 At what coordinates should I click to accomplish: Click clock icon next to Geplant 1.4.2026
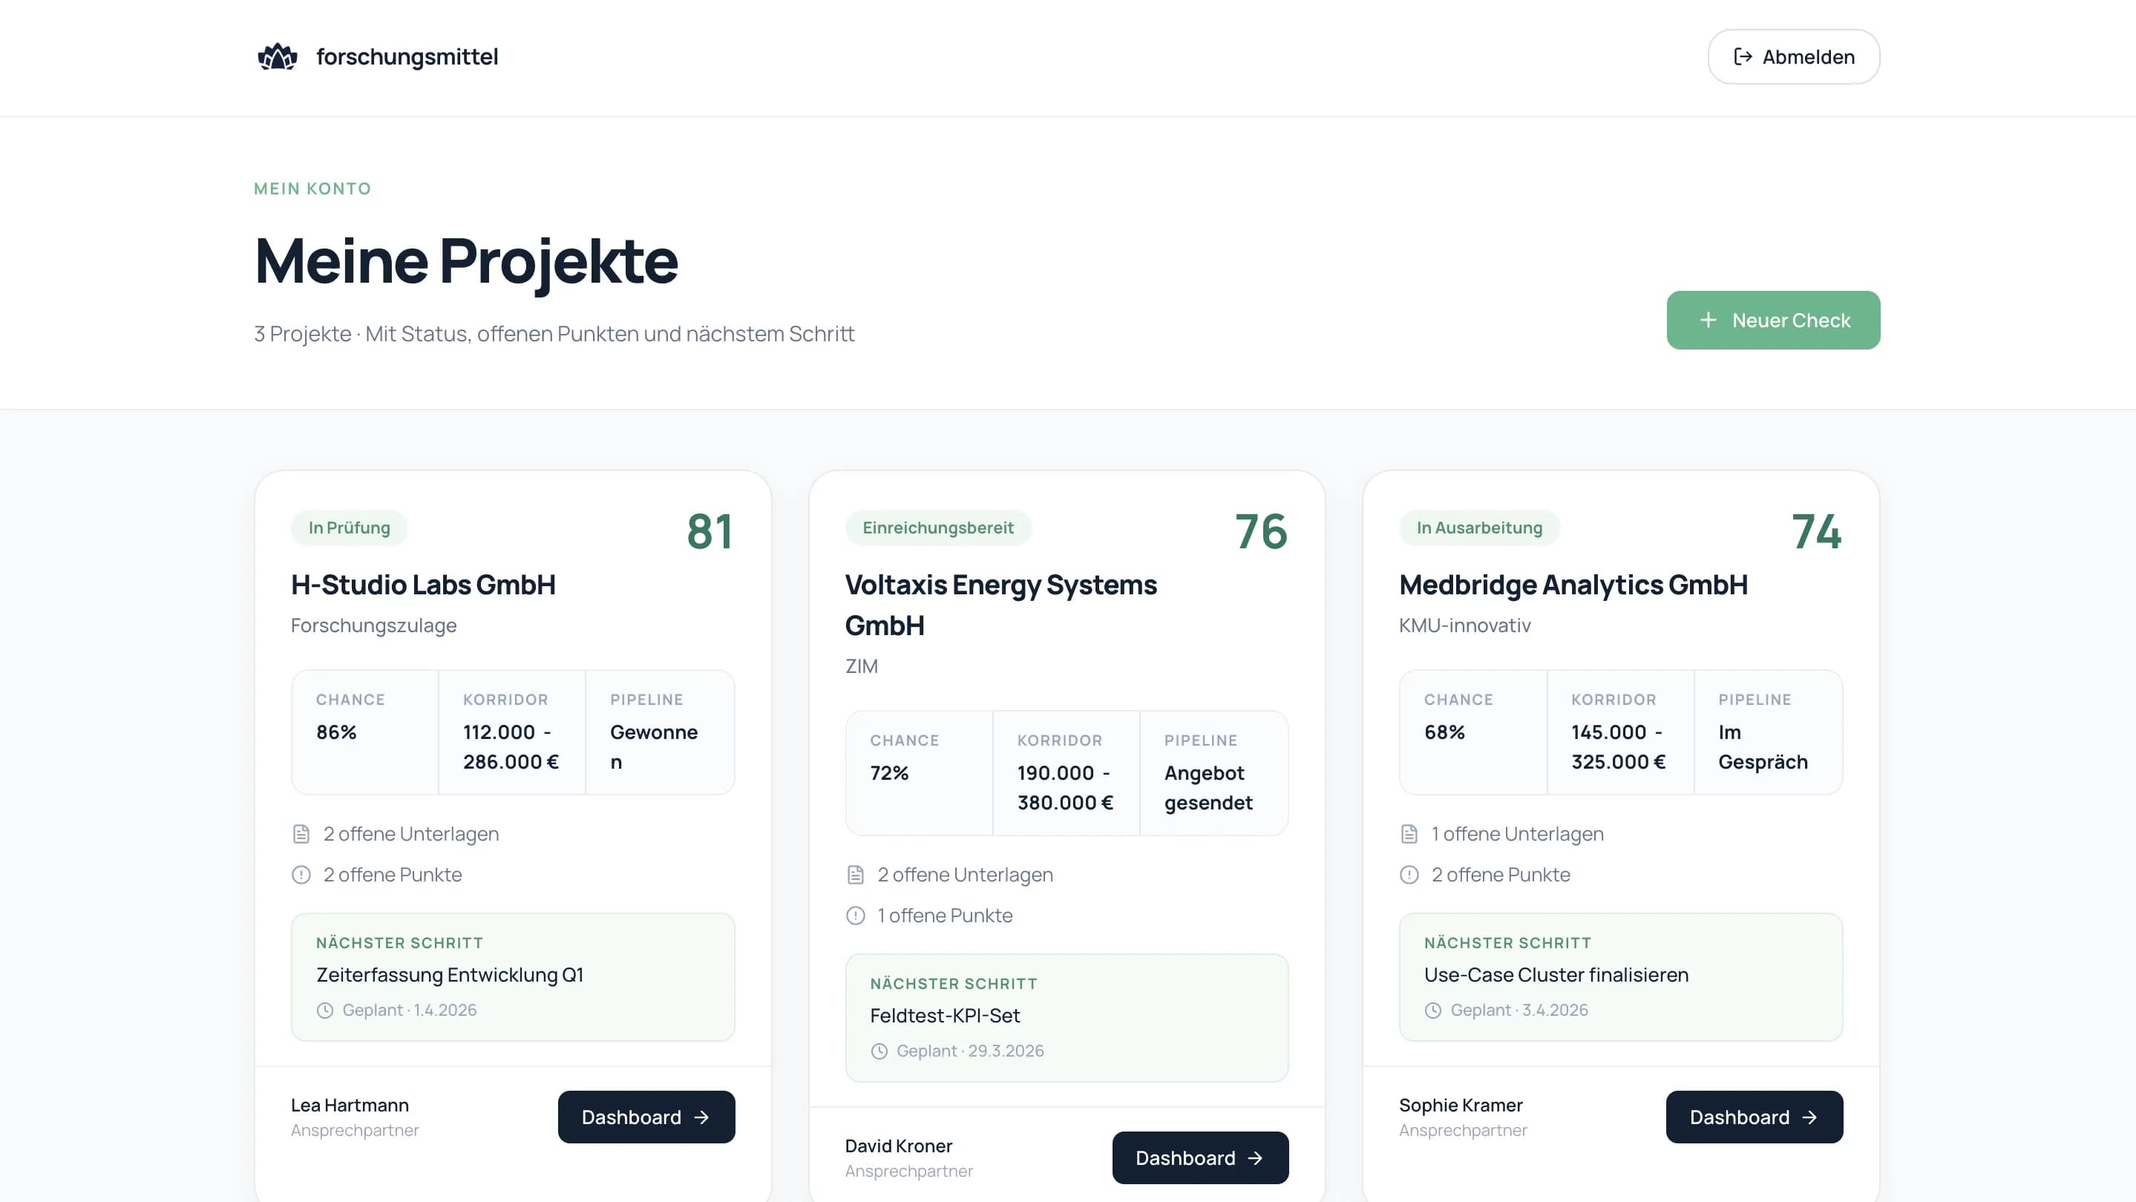coord(325,1010)
